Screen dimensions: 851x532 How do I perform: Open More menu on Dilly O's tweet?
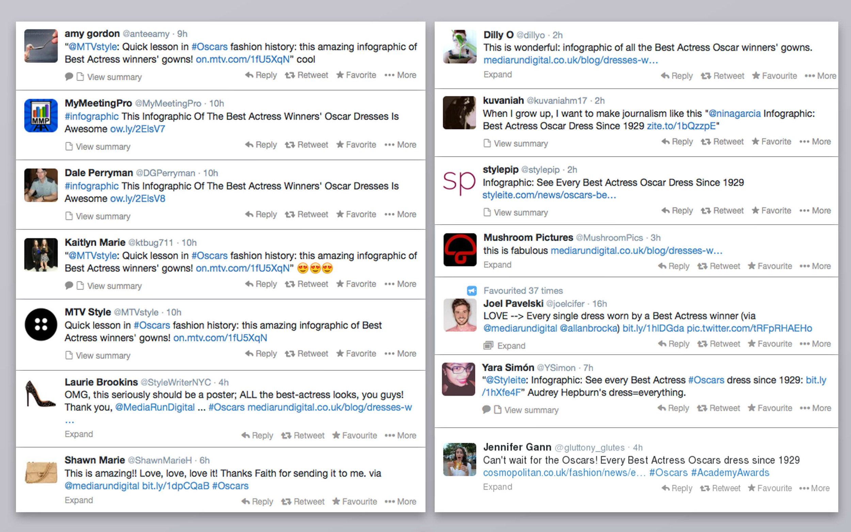(820, 76)
